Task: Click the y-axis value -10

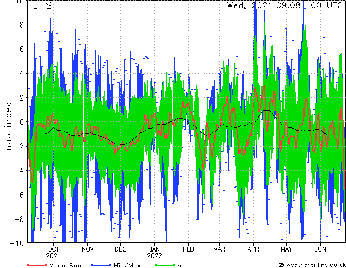Action: tap(17, 243)
